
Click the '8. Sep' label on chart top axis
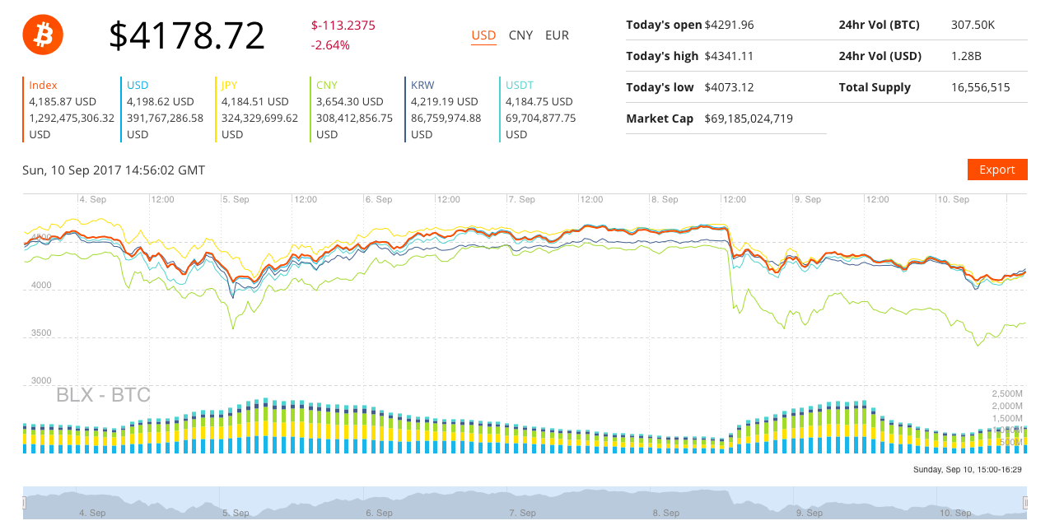click(665, 200)
